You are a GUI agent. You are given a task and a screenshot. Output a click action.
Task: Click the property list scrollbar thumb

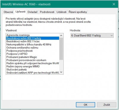pos(61,49)
